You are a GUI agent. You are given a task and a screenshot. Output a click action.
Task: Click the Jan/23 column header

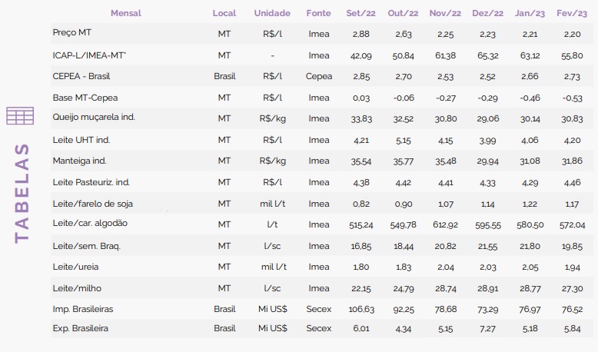[530, 13]
